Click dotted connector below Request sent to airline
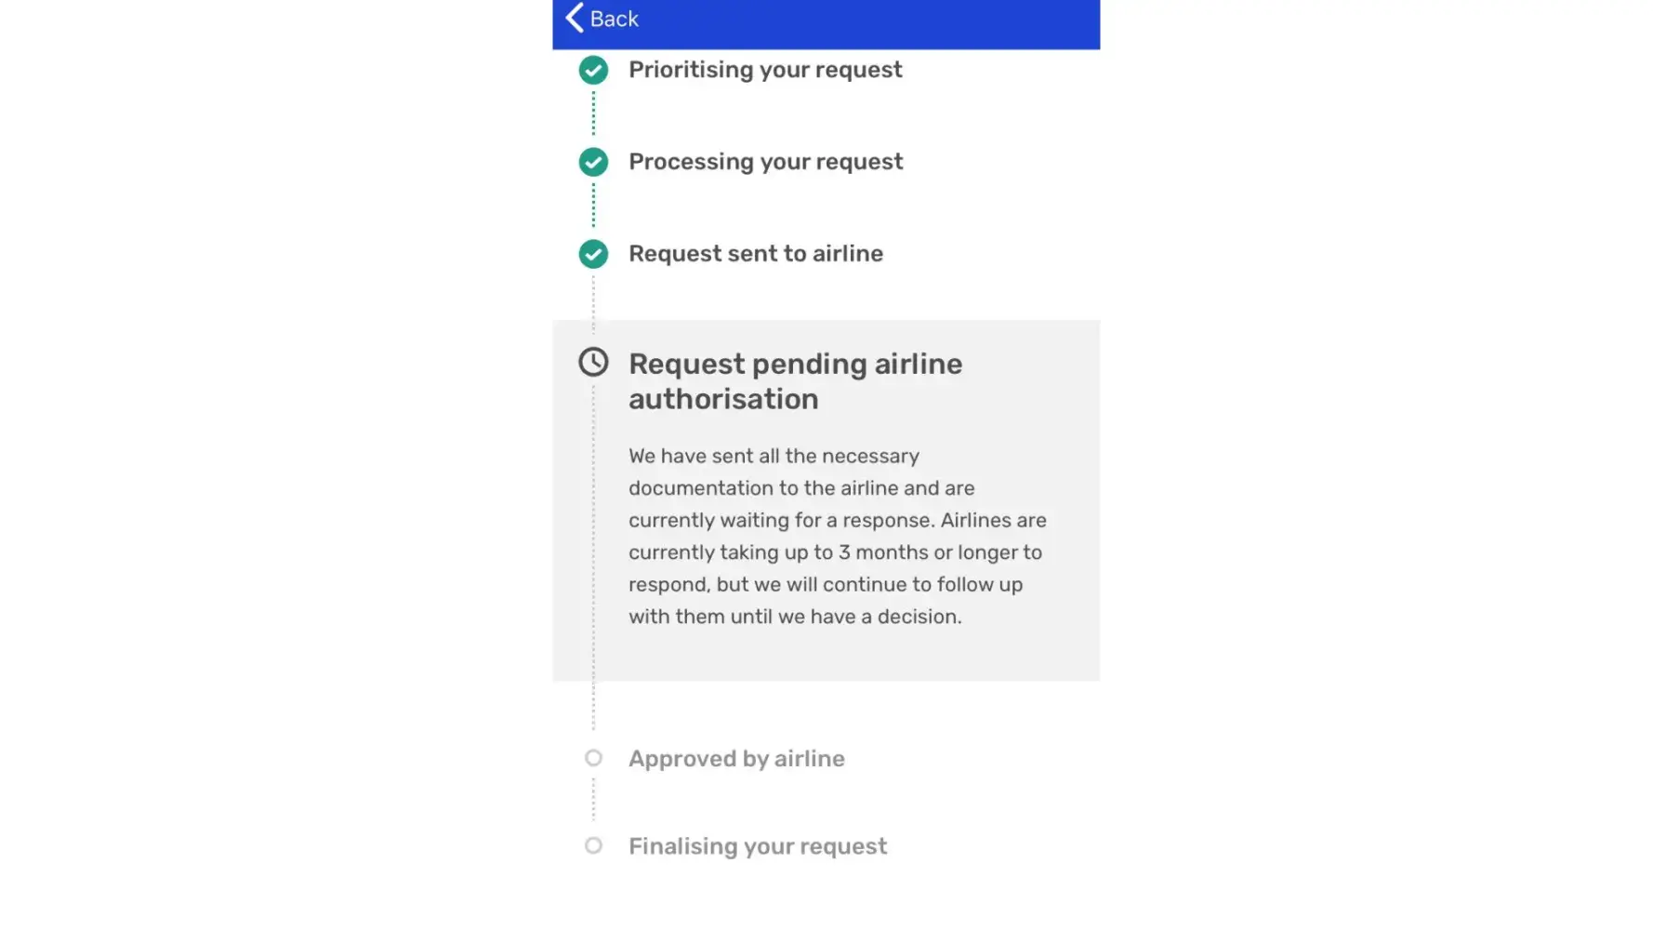1653x930 pixels. [593, 298]
